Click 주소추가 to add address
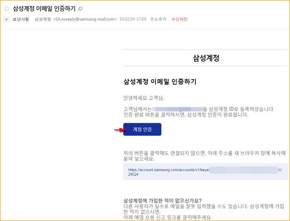The height and width of the screenshot is (221, 290). [x=158, y=19]
